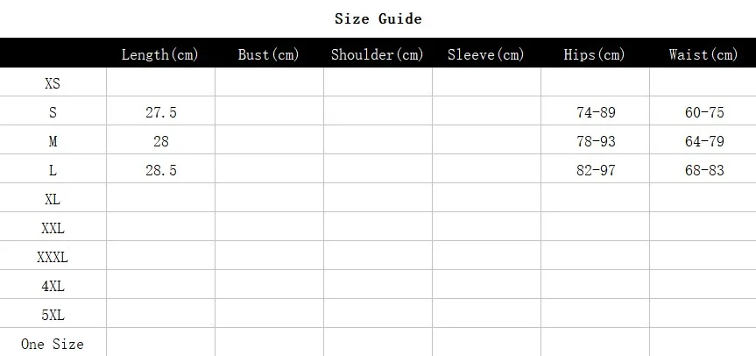756x356 pixels.
Task: Click the 68-83 waist value
Action: [704, 170]
